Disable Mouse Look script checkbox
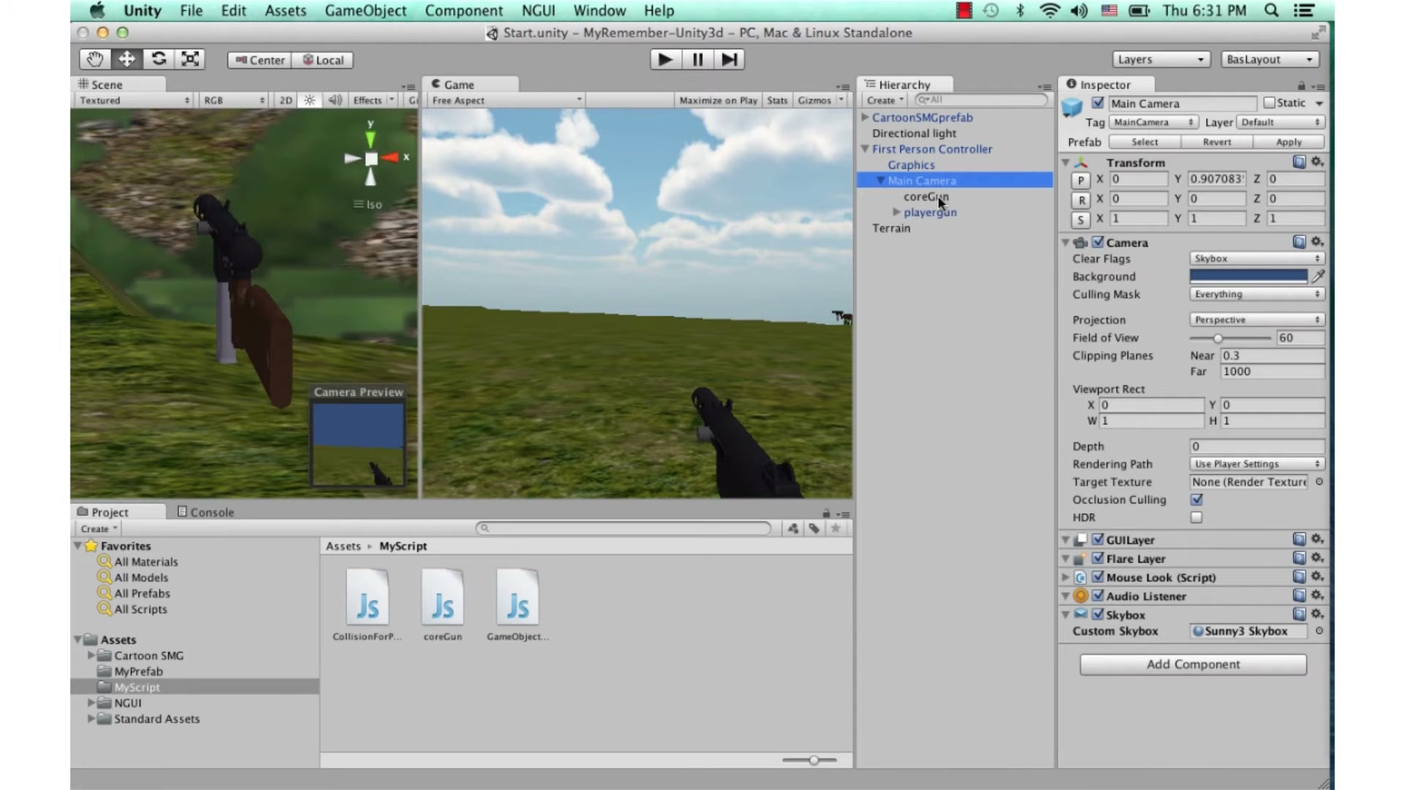 coord(1098,576)
